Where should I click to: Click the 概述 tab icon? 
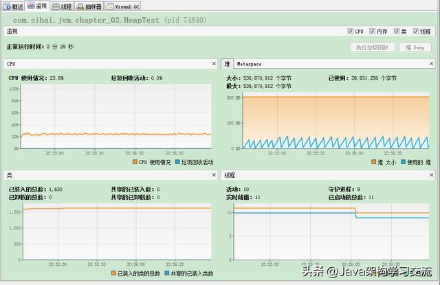tap(8, 6)
